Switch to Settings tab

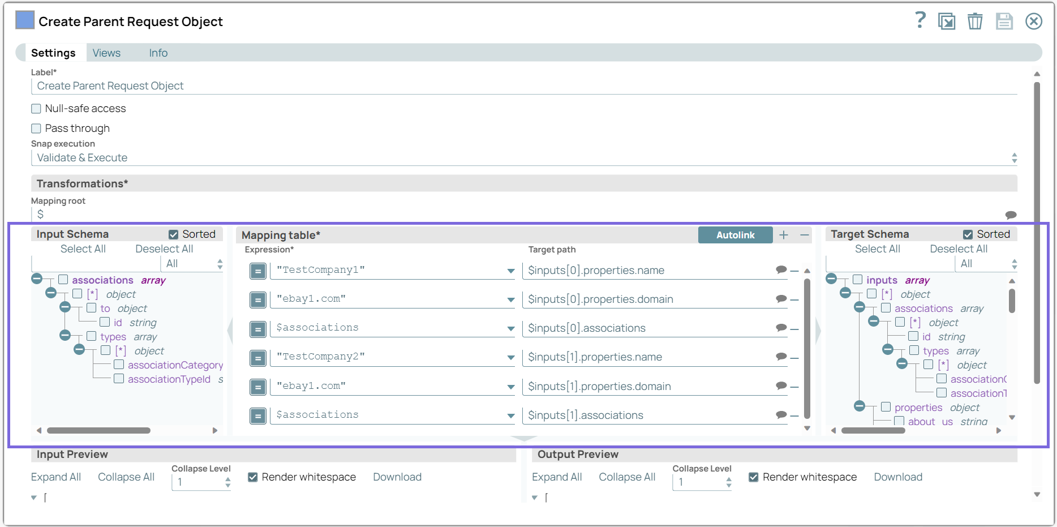coord(53,53)
